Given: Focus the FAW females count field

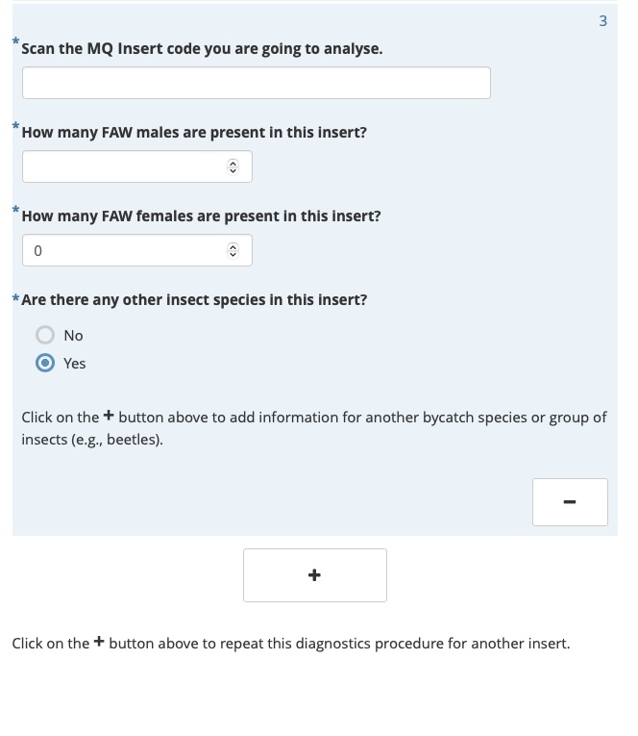Looking at the screenshot, I should (x=125, y=250).
